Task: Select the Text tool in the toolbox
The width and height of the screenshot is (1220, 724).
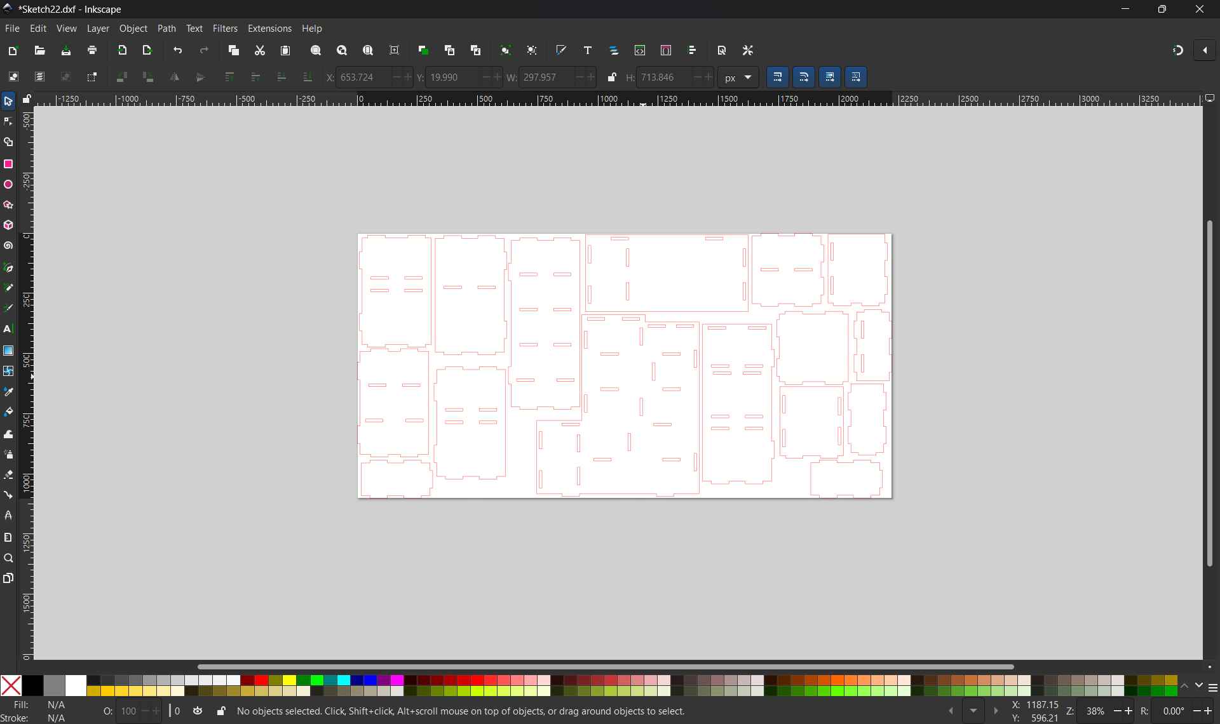Action: coord(8,329)
